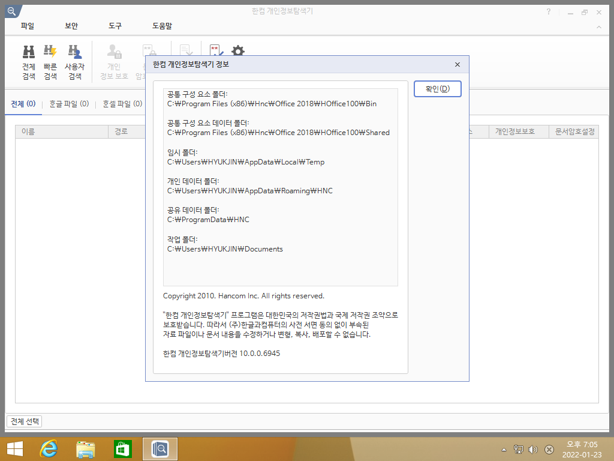Click the 전체 선택 button
Viewport: 614px width, 461px height.
coord(25,421)
